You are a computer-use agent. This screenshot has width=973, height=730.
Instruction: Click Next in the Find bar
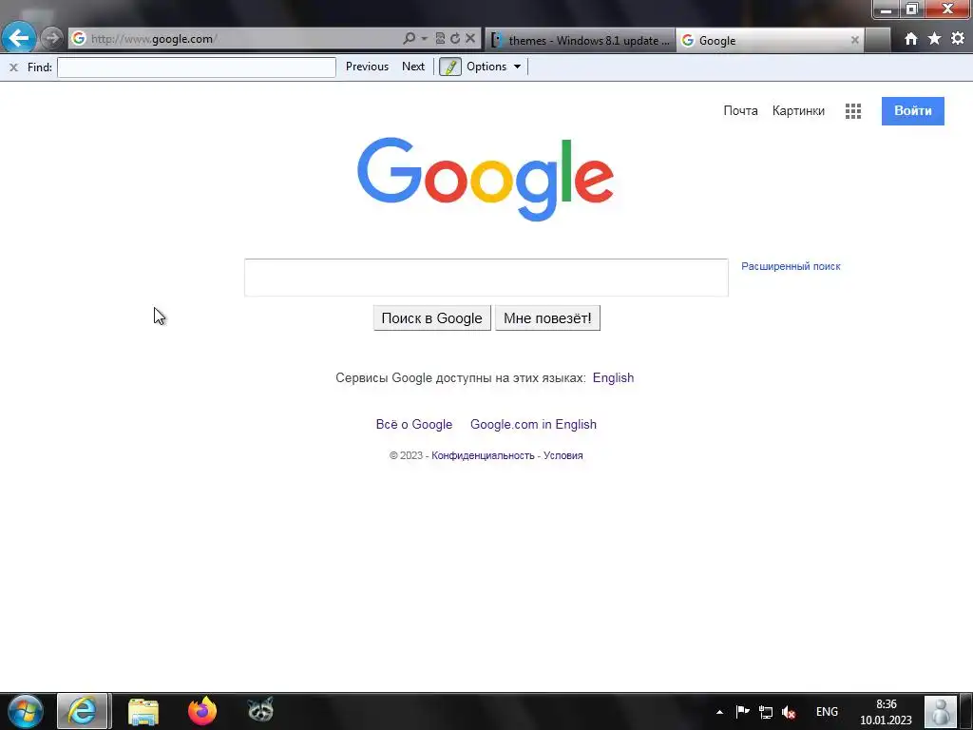(413, 67)
